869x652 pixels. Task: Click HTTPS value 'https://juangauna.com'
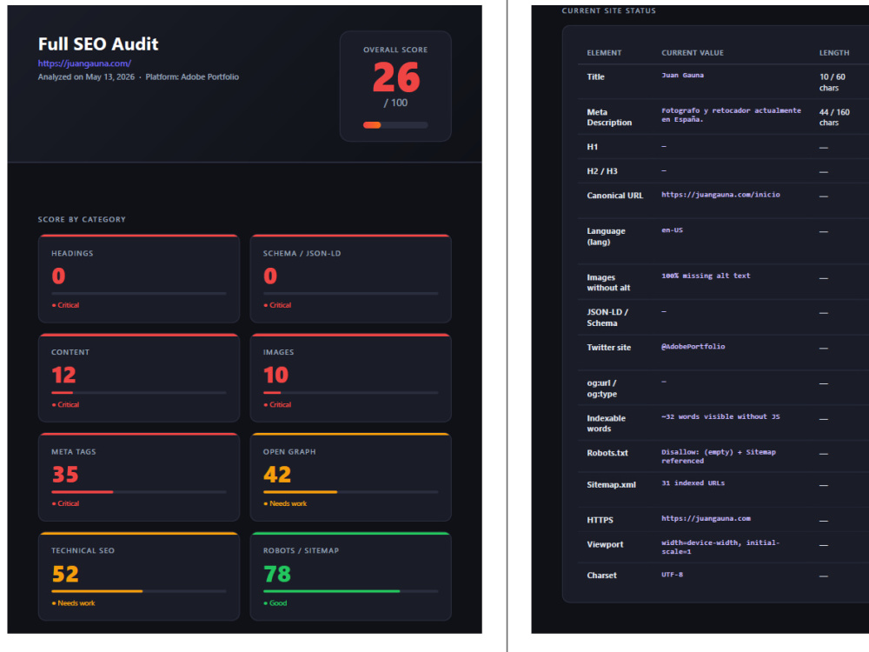click(x=706, y=518)
